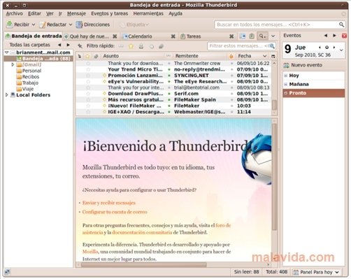Open the Recibir dropdown arrow
Viewport: 351px width, 279px height.
pos(34,24)
